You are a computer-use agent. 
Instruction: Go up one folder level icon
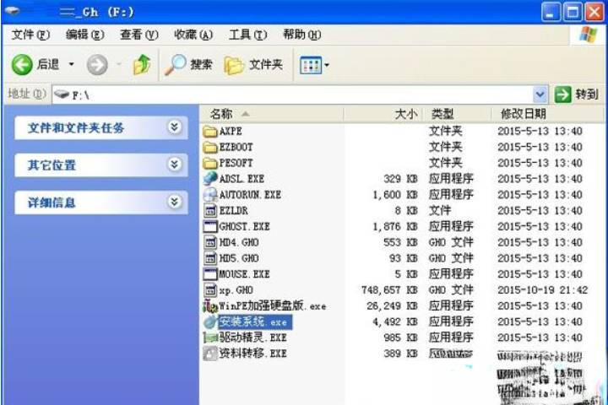pos(142,64)
